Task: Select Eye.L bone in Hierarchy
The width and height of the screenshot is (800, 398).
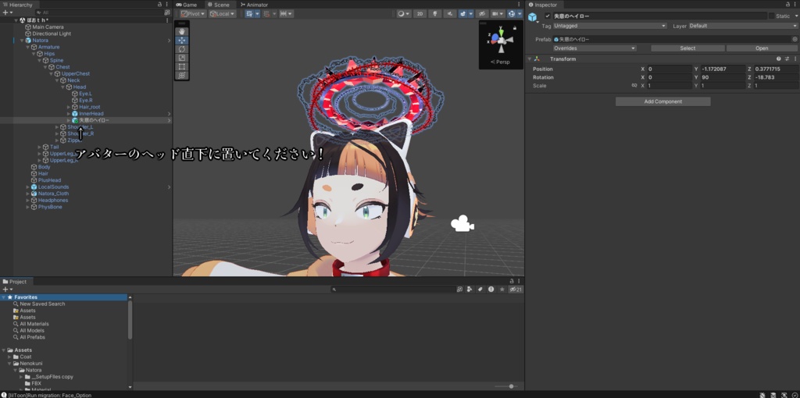Action: coord(85,94)
